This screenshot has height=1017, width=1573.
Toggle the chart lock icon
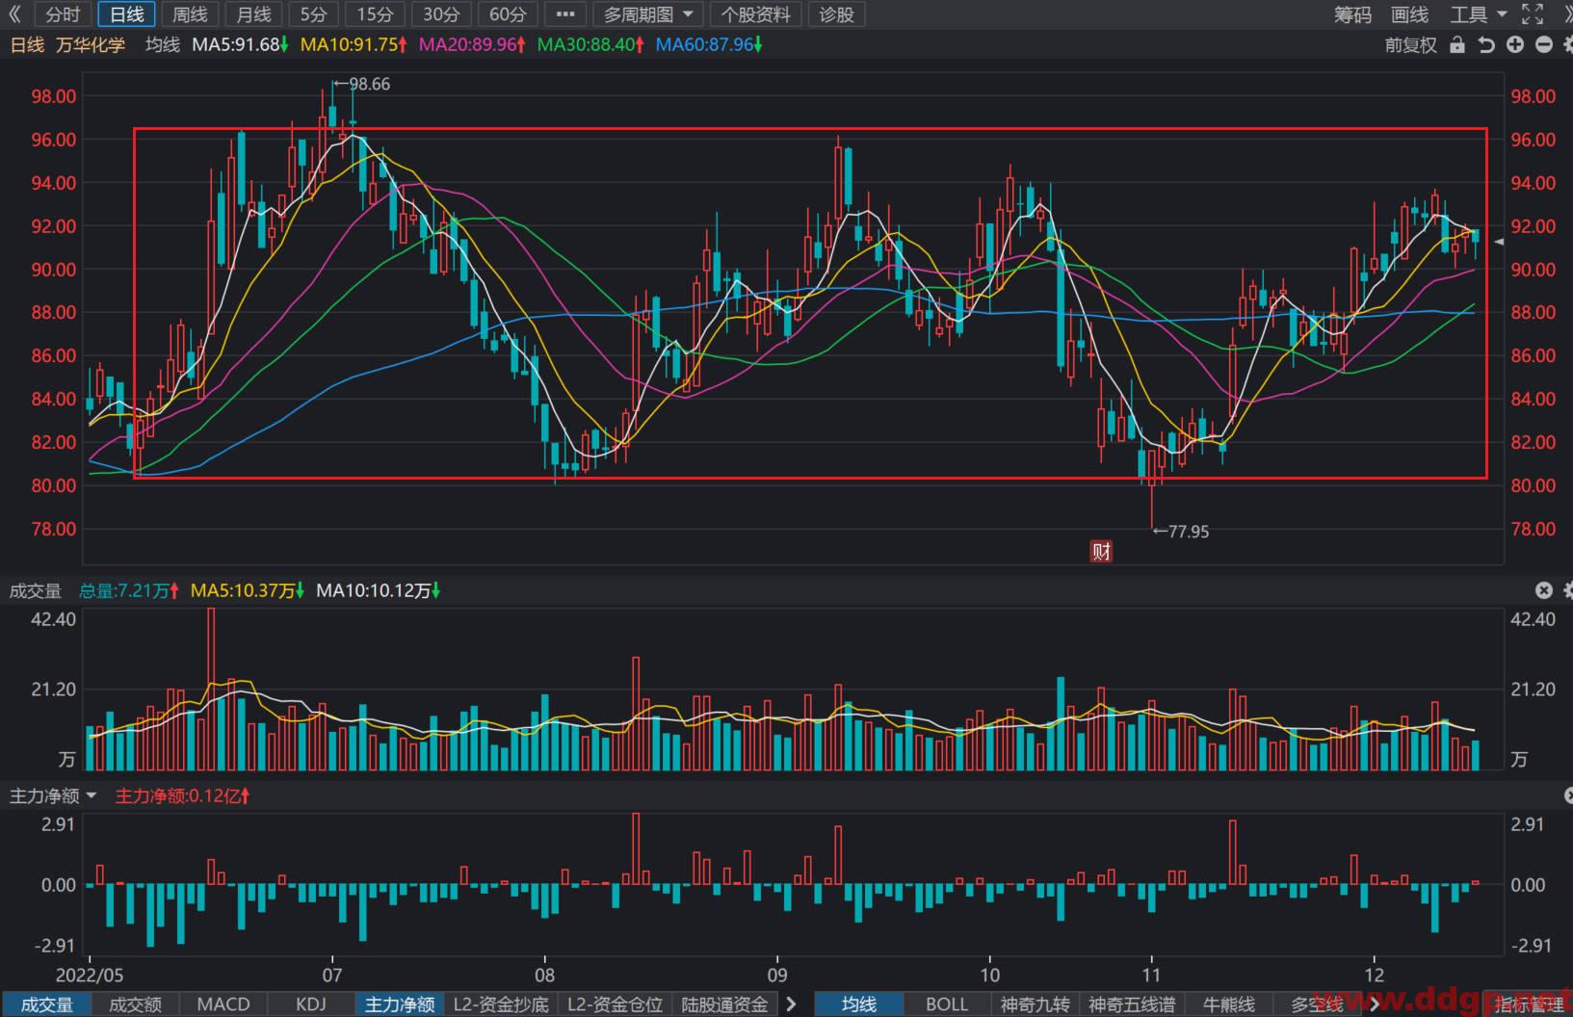1457,45
